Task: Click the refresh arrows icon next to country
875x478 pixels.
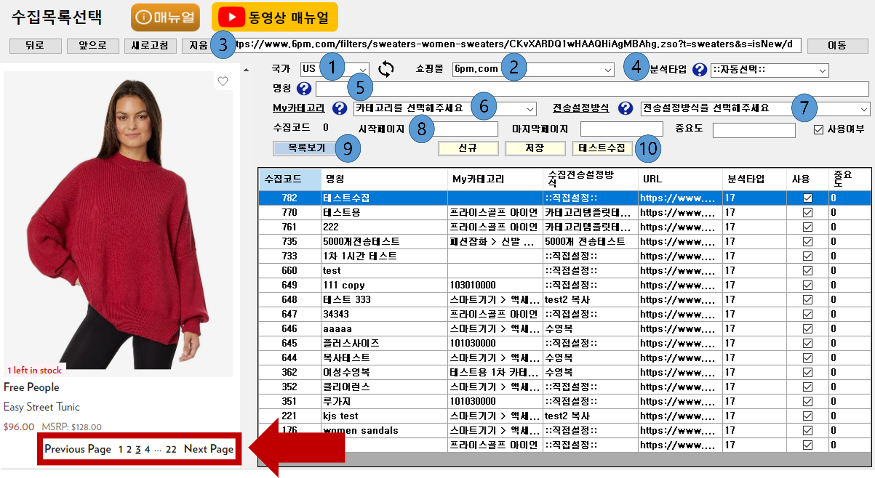Action: pyautogui.click(x=385, y=69)
